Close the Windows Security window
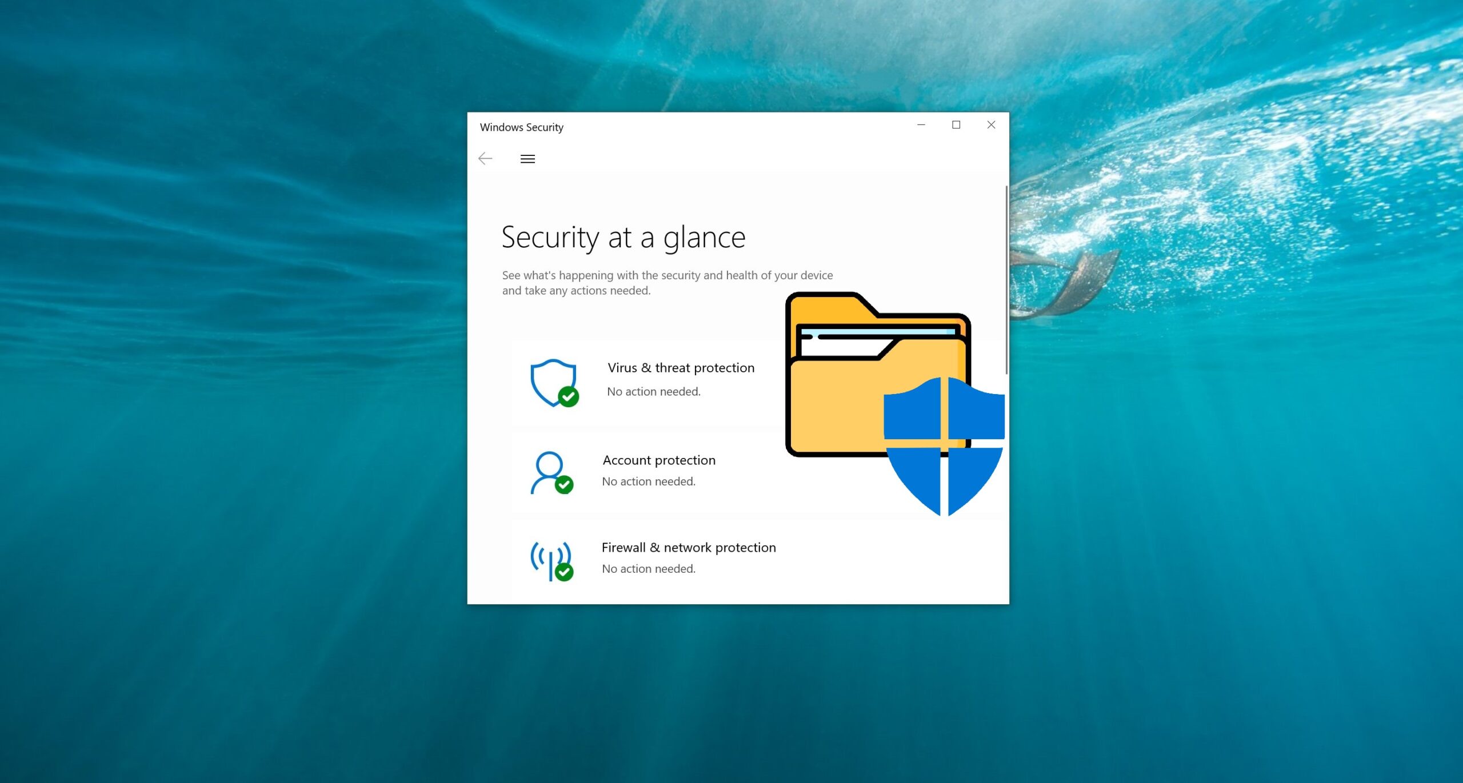The image size is (1463, 783). coord(992,125)
